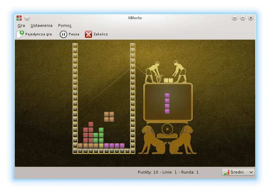This screenshot has width=270, height=193.
Task: Start a new Pojedyncza gra
Action: click(x=34, y=34)
